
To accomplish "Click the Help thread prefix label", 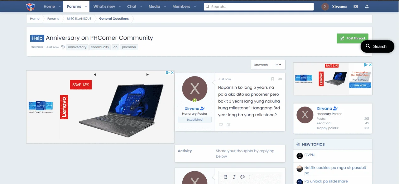I will pos(37,38).
